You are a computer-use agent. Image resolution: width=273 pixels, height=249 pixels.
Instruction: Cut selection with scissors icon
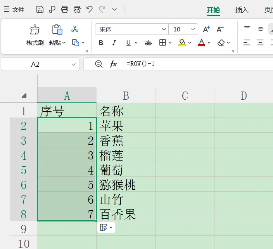[x=75, y=29]
